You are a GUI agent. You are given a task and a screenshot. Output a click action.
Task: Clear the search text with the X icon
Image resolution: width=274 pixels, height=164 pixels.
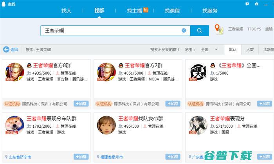[184, 31]
